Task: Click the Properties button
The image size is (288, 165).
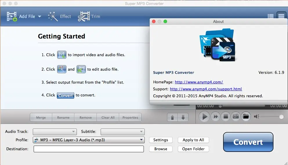Action: [x=130, y=118]
